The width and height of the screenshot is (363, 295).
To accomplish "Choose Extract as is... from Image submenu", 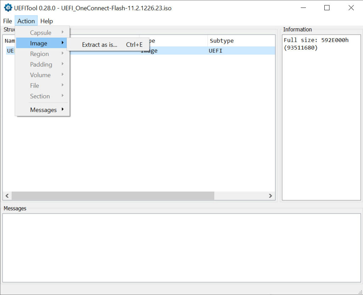I will coord(108,45).
